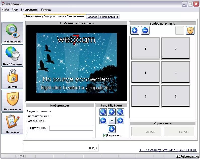Image resolution: width=200 pixels, height=159 pixels.
Task: Select source slot 1
Action: pos(145,48)
